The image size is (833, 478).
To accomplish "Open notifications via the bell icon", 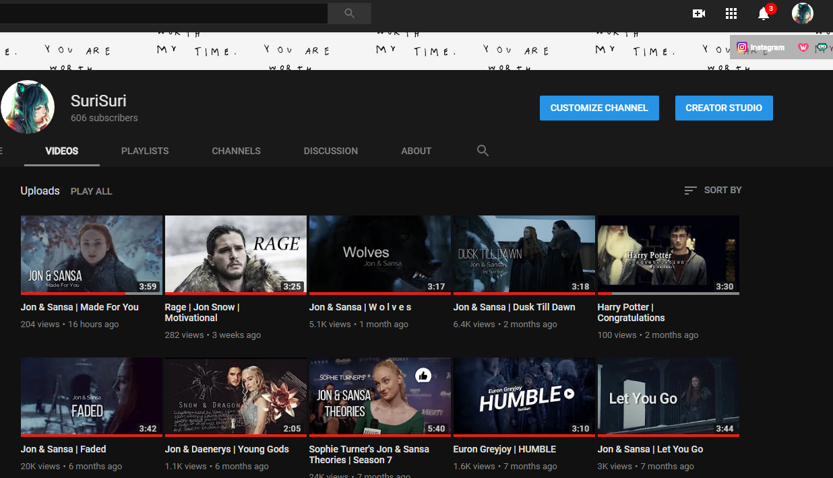I will tap(763, 14).
